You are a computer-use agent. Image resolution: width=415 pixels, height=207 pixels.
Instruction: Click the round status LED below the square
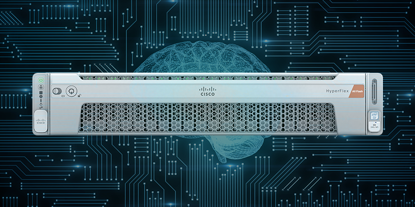click(41, 96)
